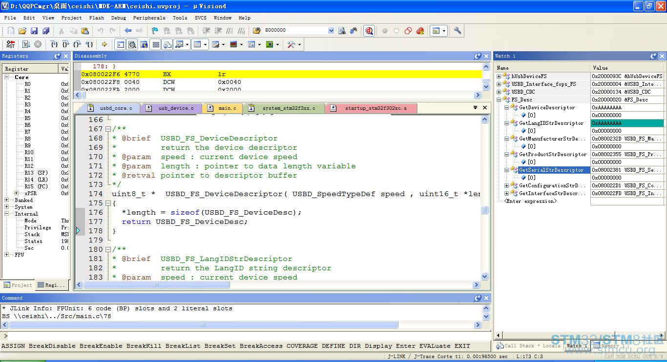Click the Run to Cursor Line icon
Viewport: 667px width, 362px height.
pos(89,44)
